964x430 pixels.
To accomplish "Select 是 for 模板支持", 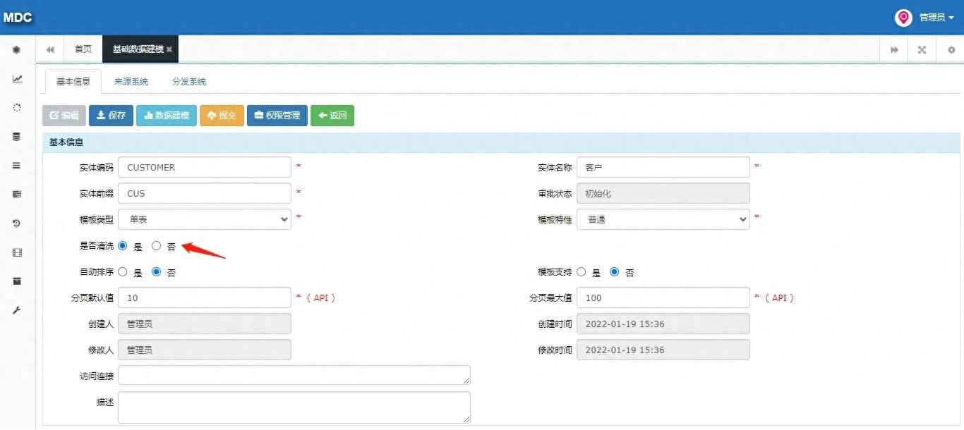I will point(582,272).
